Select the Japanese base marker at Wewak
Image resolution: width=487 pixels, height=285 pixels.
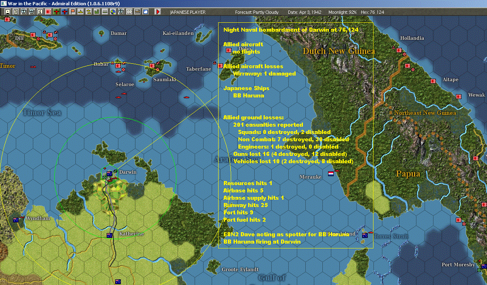(x=459, y=97)
